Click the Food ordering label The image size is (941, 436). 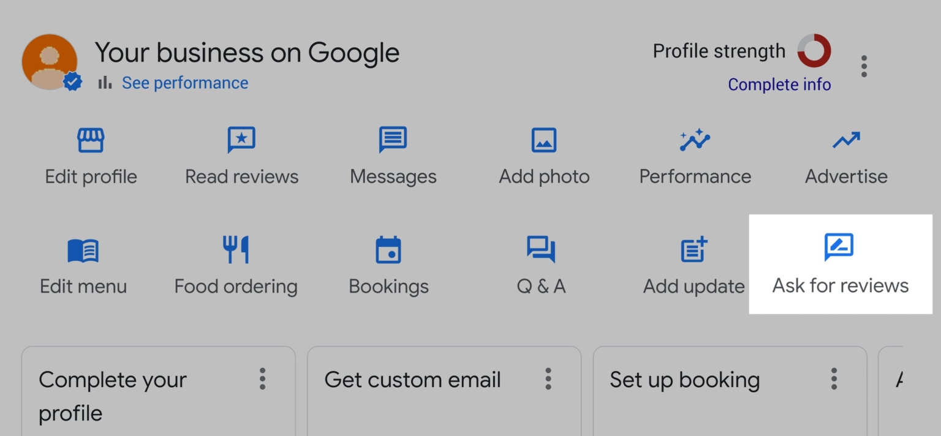[236, 287]
